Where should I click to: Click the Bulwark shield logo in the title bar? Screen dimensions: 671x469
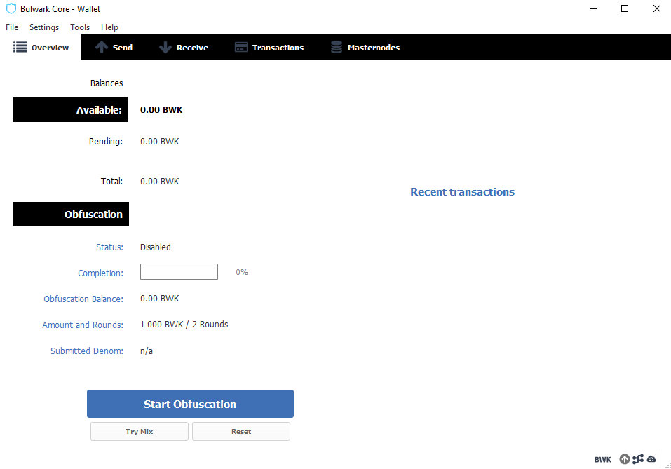coord(11,8)
